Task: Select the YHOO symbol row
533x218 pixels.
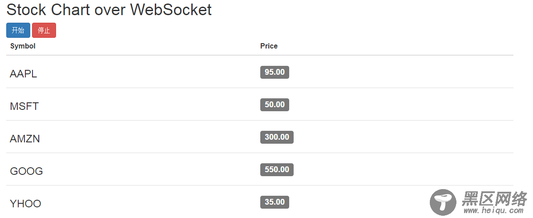Action: pyautogui.click(x=260, y=202)
